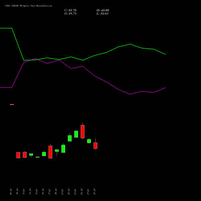Click the 08 Jul date label
The height and width of the screenshot is (201, 201).
coord(11,191)
